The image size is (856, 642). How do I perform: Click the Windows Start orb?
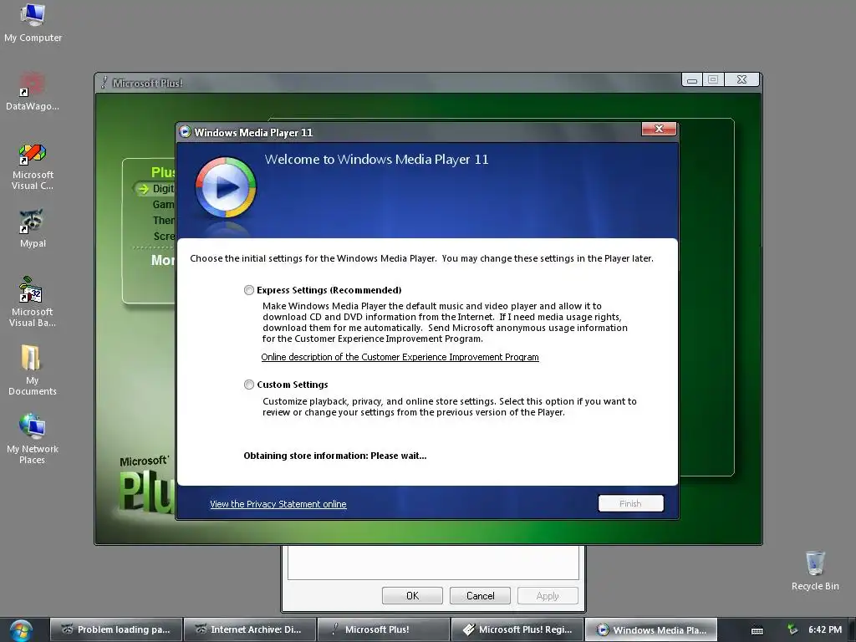21,630
